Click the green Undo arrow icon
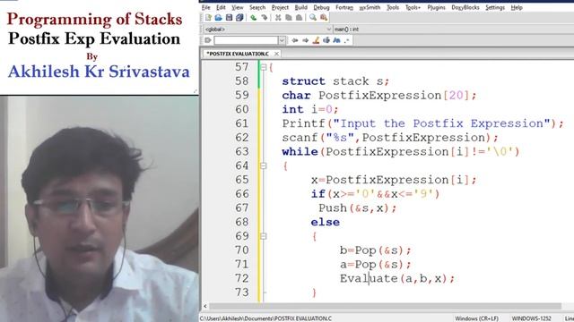 (x=253, y=18)
